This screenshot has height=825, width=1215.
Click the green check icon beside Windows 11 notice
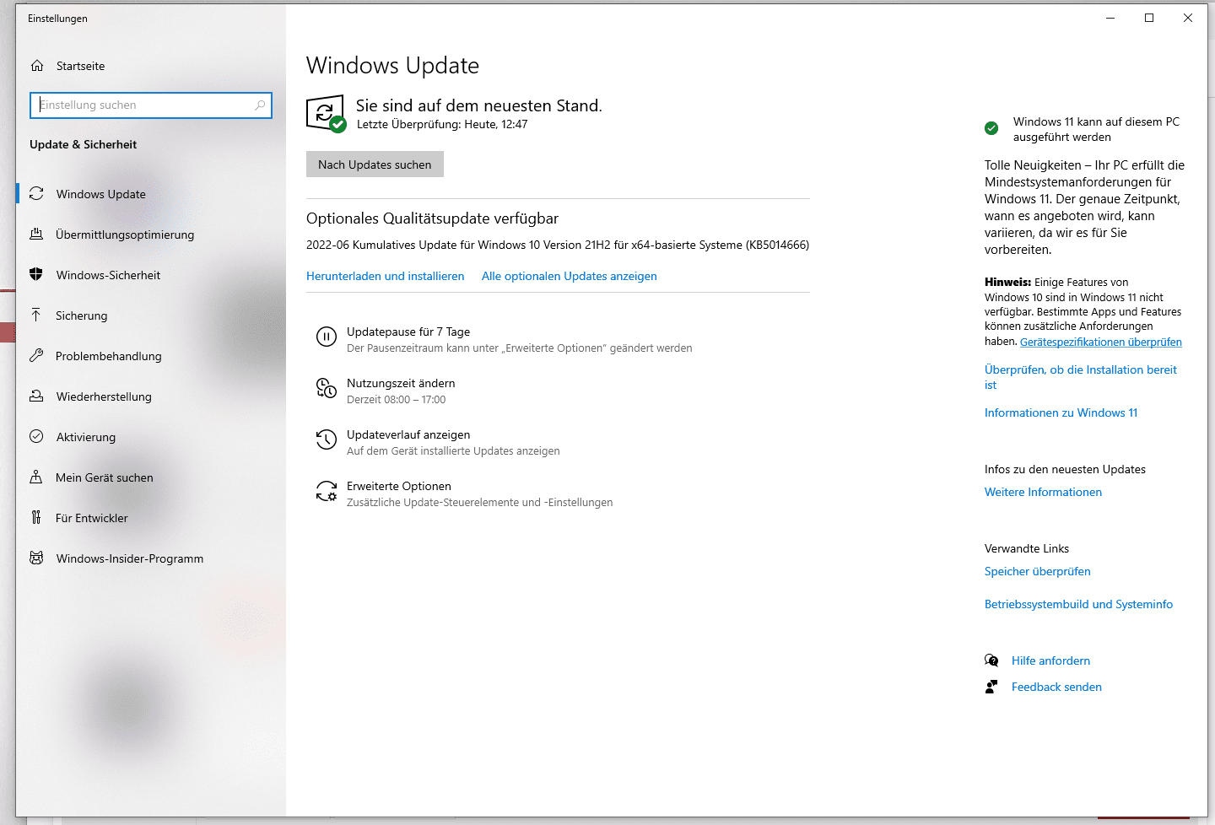click(x=991, y=128)
